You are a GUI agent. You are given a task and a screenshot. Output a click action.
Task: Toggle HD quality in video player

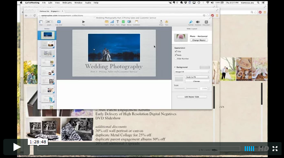coord(264,149)
